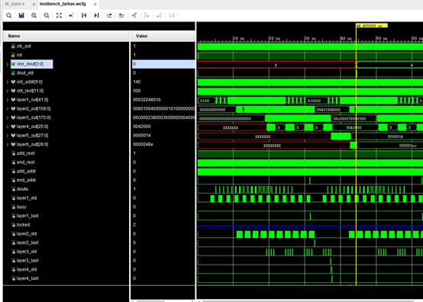Click the Search magnifier icon in toolbar
Screen dimensions: 423x302
tap(9, 15)
